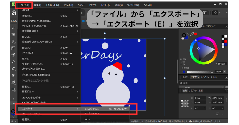Switch to the ナビゲータ panel tab
This screenshot has width=239, height=125.
[193, 91]
